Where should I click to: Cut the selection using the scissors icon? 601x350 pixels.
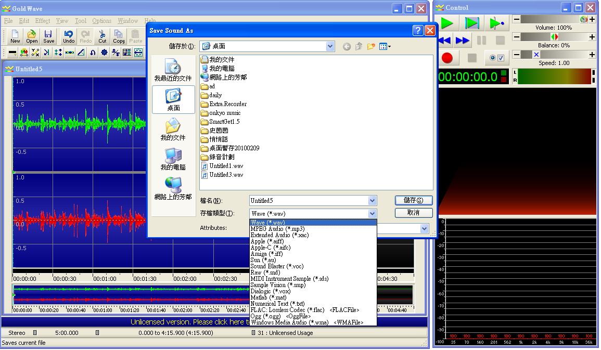(103, 37)
